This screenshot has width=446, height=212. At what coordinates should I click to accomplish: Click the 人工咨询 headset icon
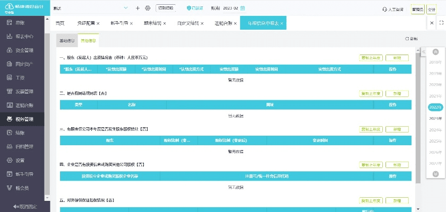click(x=384, y=10)
